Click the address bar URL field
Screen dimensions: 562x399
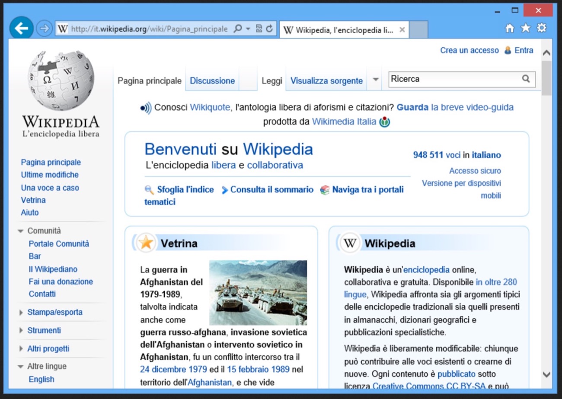(149, 29)
